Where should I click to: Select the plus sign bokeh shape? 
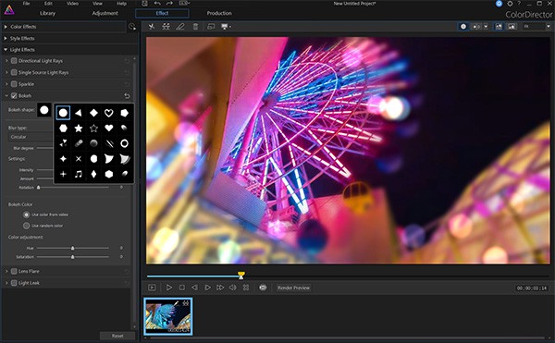63,174
